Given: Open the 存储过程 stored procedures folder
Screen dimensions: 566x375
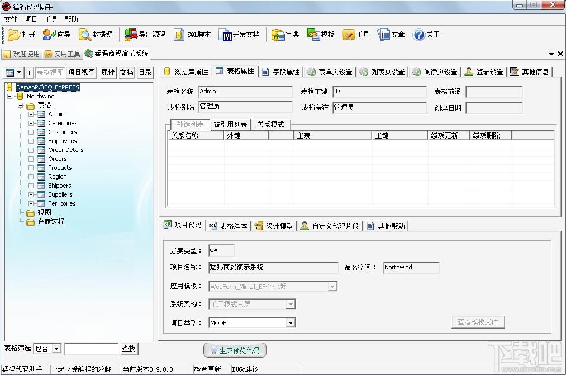Looking at the screenshot, I should (x=51, y=221).
